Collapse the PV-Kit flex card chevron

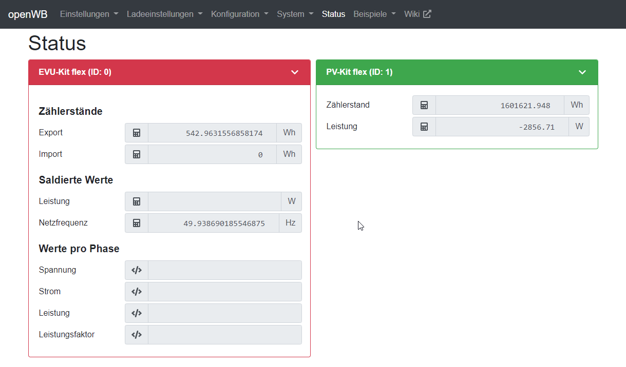(582, 72)
